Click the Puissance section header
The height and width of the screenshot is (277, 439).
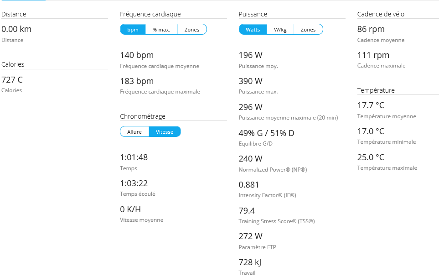253,14
